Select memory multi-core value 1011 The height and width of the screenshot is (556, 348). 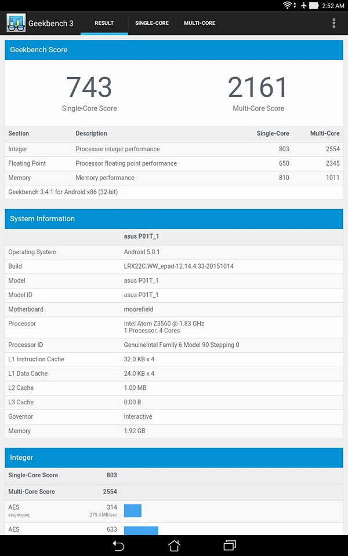point(333,178)
